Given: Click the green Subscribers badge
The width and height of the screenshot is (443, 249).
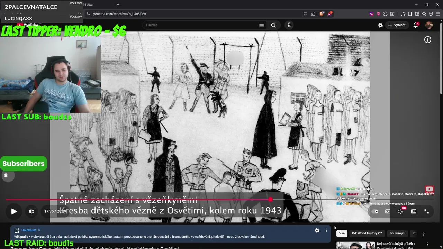Looking at the screenshot, I should pos(24,163).
